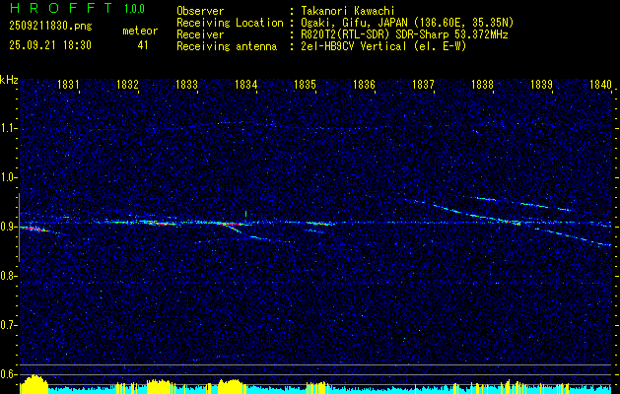The width and height of the screenshot is (620, 394).
Task: Click the Observer field label
Action: tap(200, 11)
